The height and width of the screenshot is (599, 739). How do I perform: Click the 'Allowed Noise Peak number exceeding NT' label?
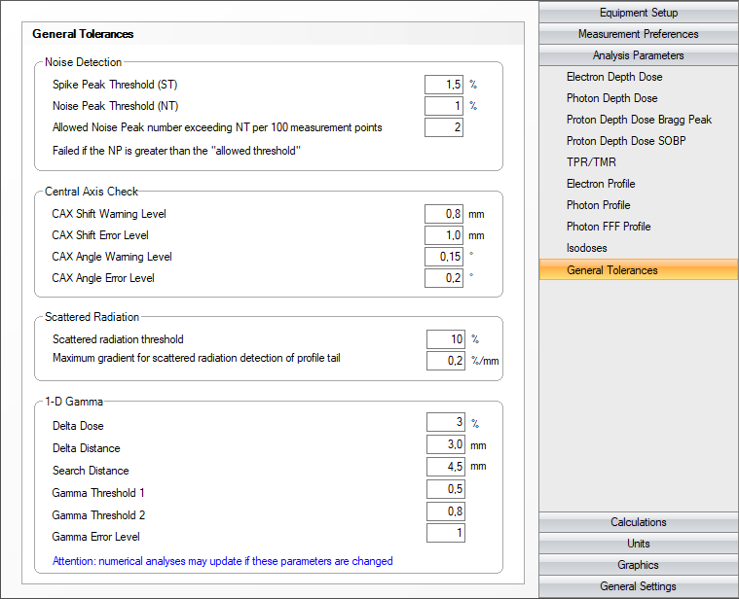coord(217,127)
